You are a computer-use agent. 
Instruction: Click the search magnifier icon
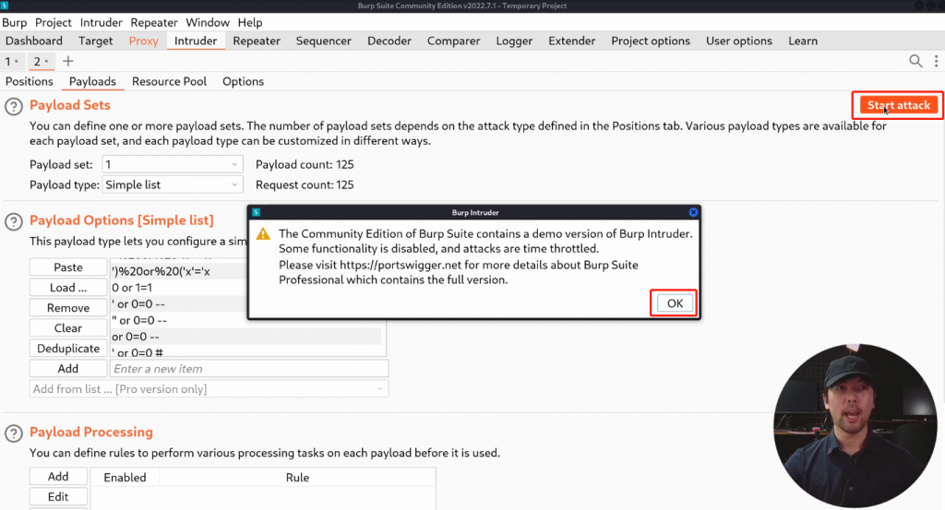pyautogui.click(x=915, y=61)
